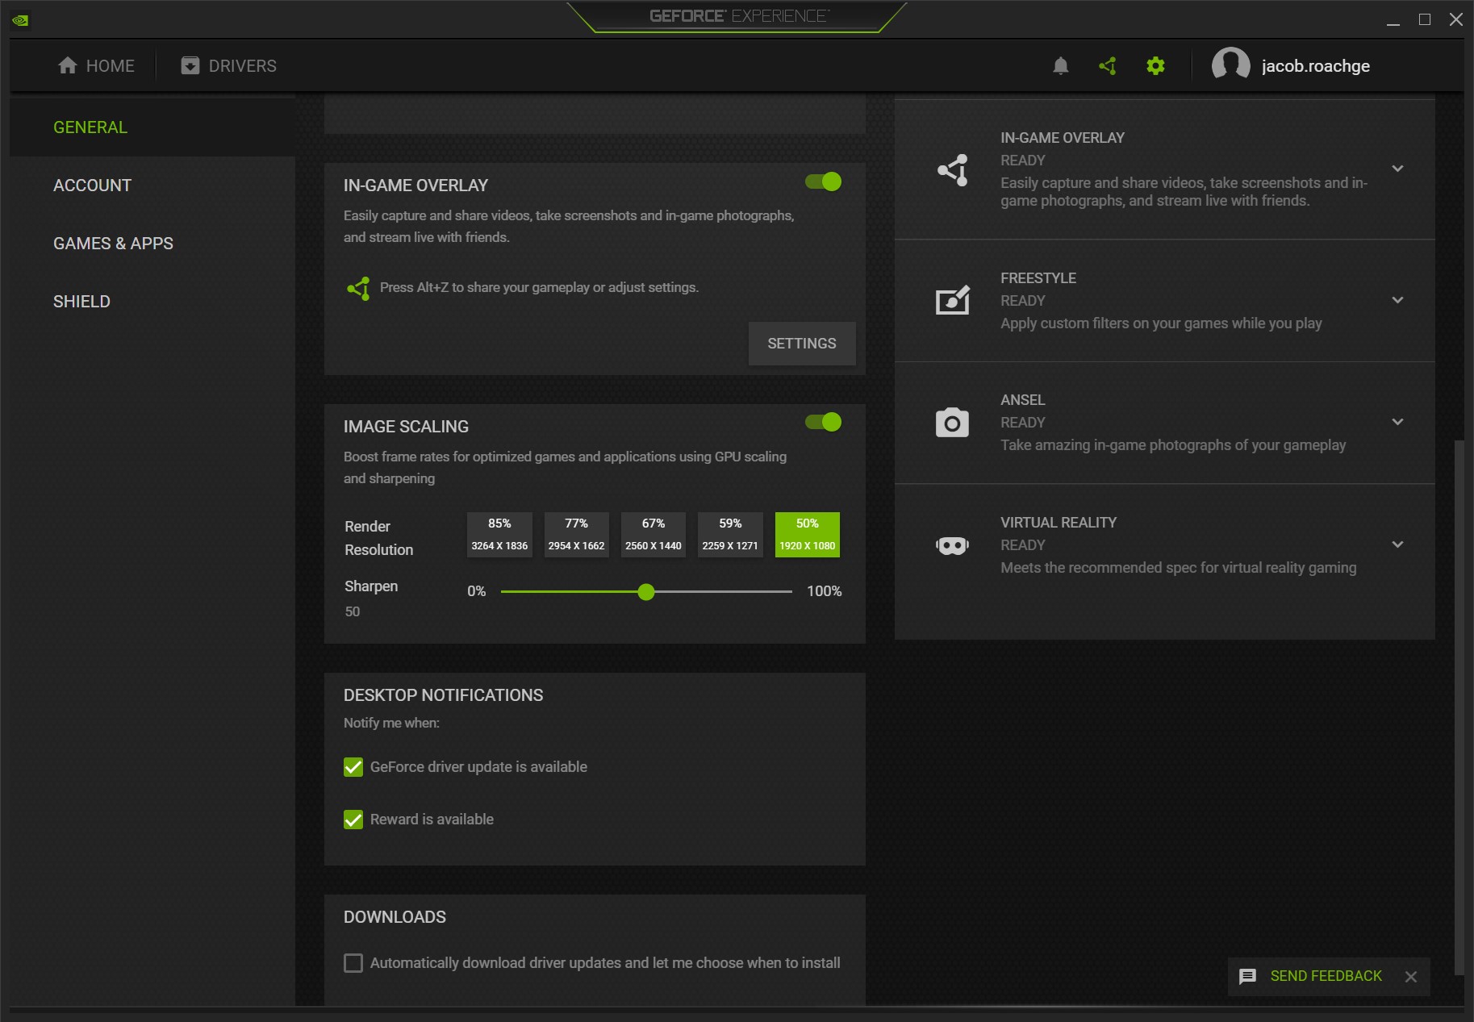This screenshot has width=1474, height=1022.
Task: Click the Freestyle filter icon
Action: (953, 301)
